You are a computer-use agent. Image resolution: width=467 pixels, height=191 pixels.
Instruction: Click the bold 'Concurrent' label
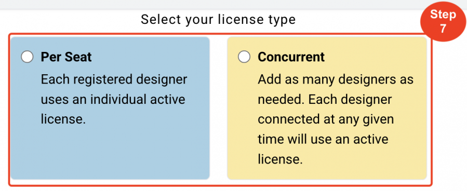coord(291,57)
